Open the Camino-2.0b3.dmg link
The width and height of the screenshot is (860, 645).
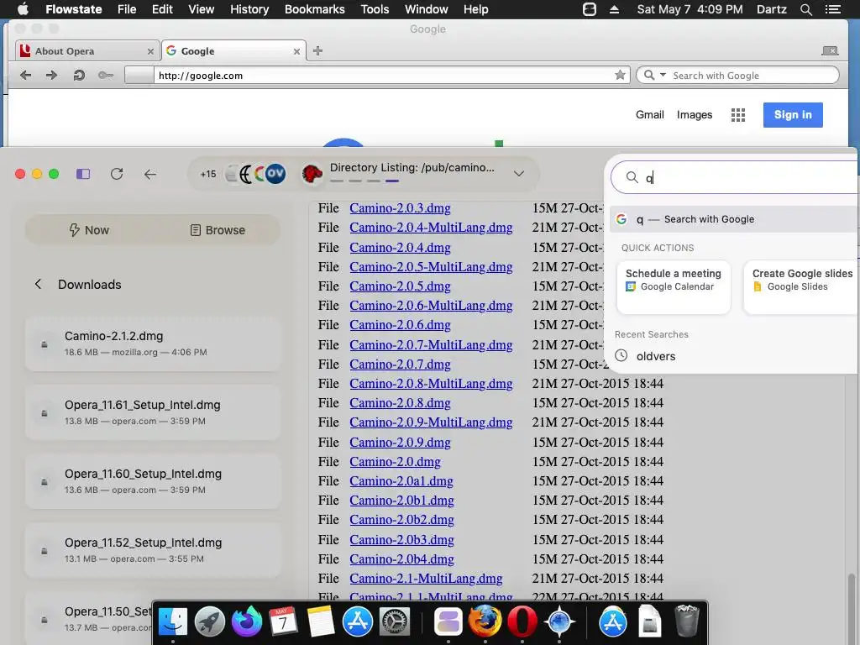point(402,540)
